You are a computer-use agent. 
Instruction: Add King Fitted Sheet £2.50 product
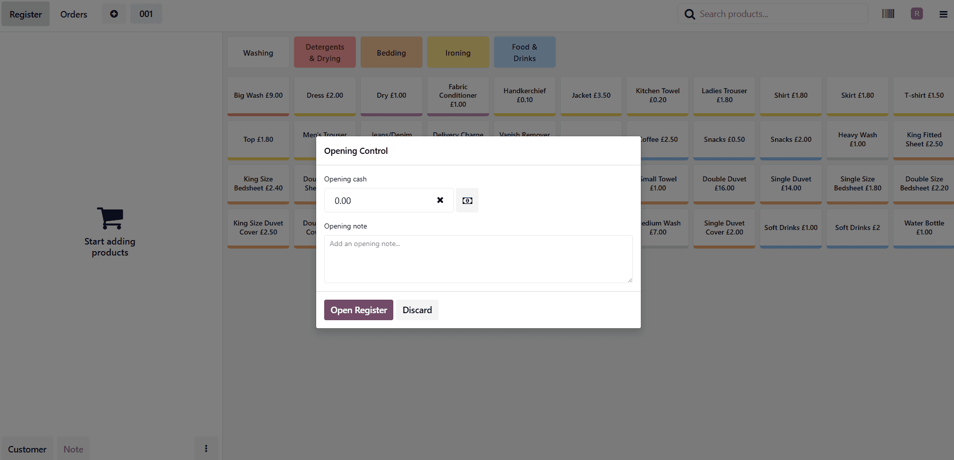pyautogui.click(x=924, y=140)
